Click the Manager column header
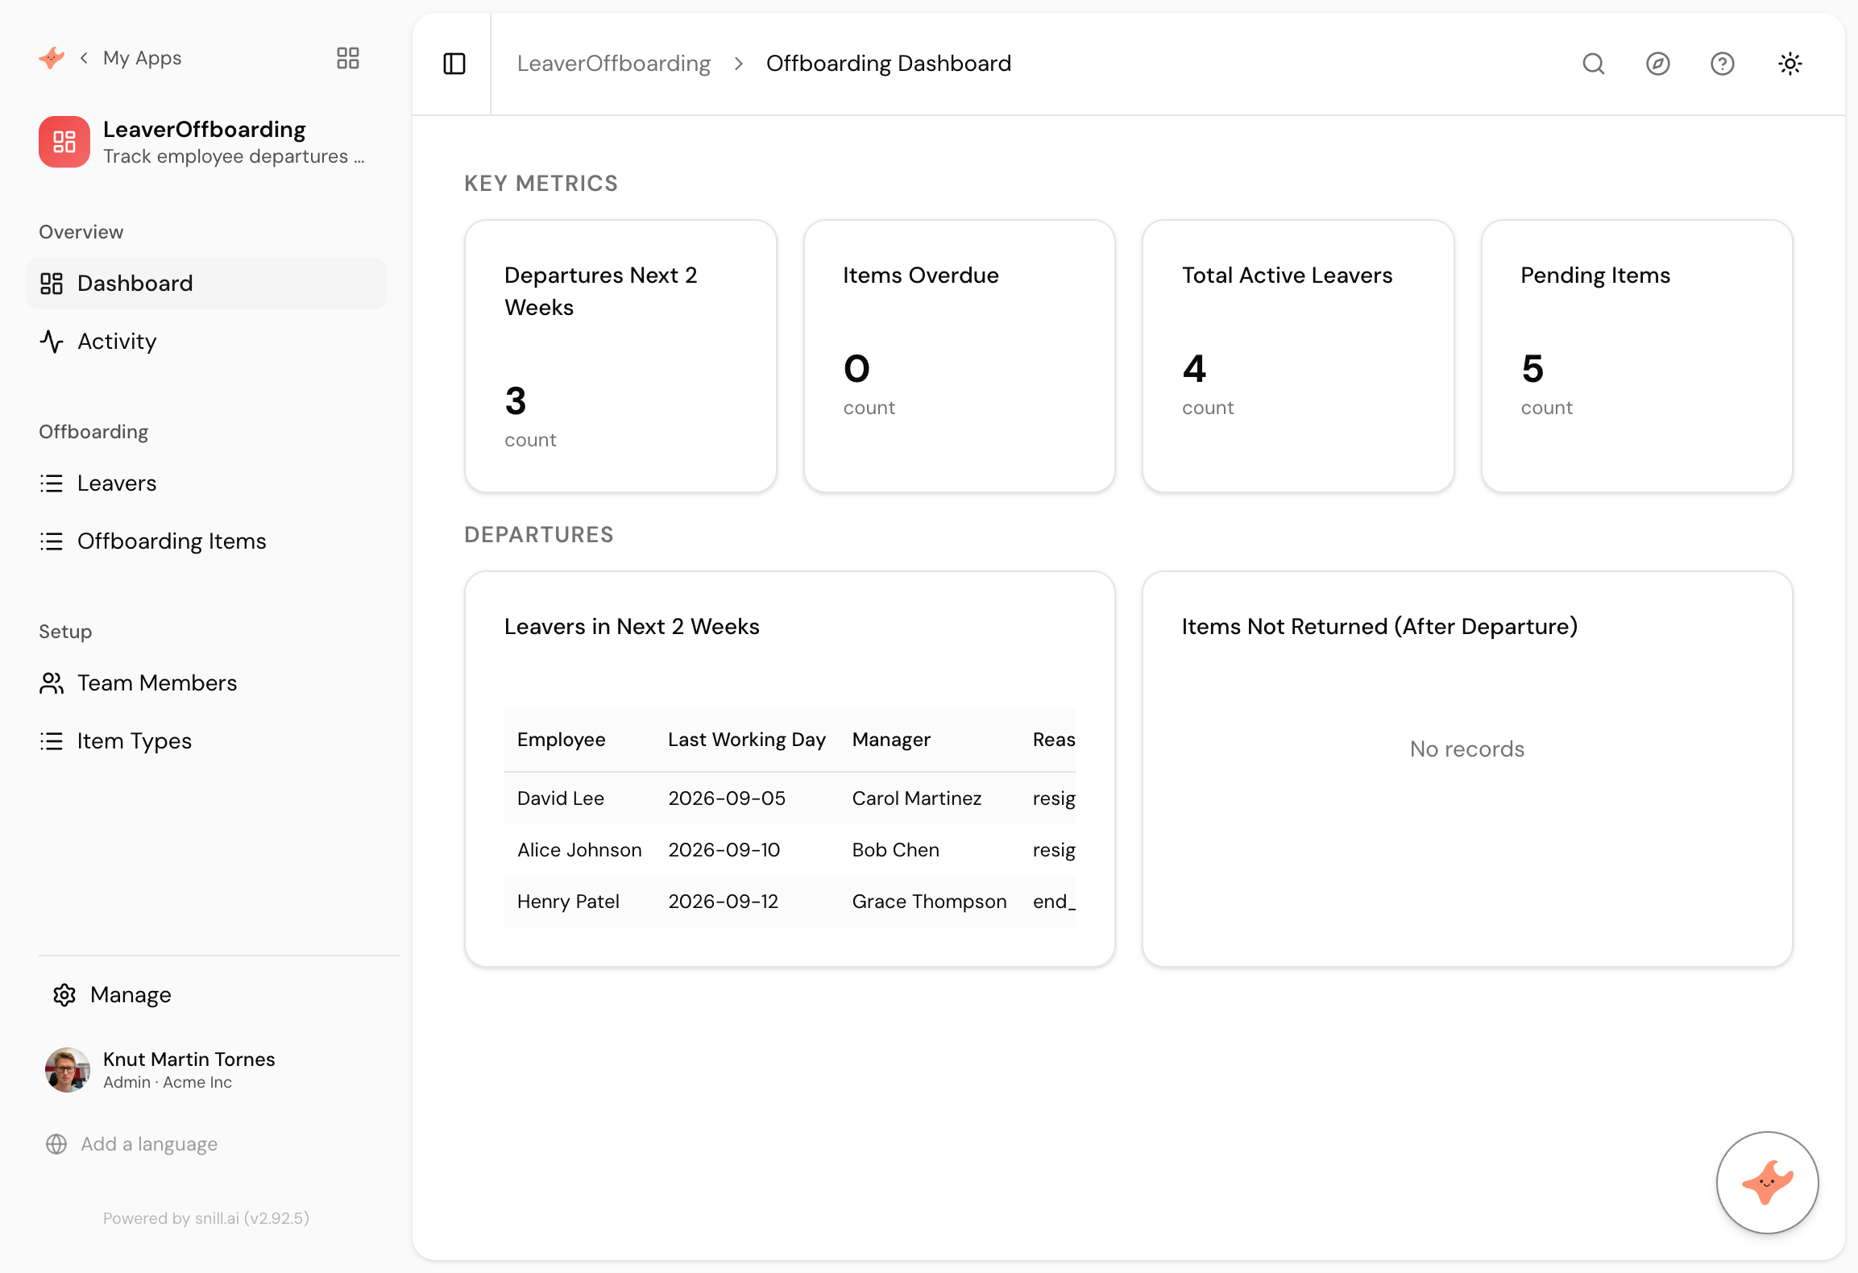The width and height of the screenshot is (1858, 1273). tap(891, 740)
